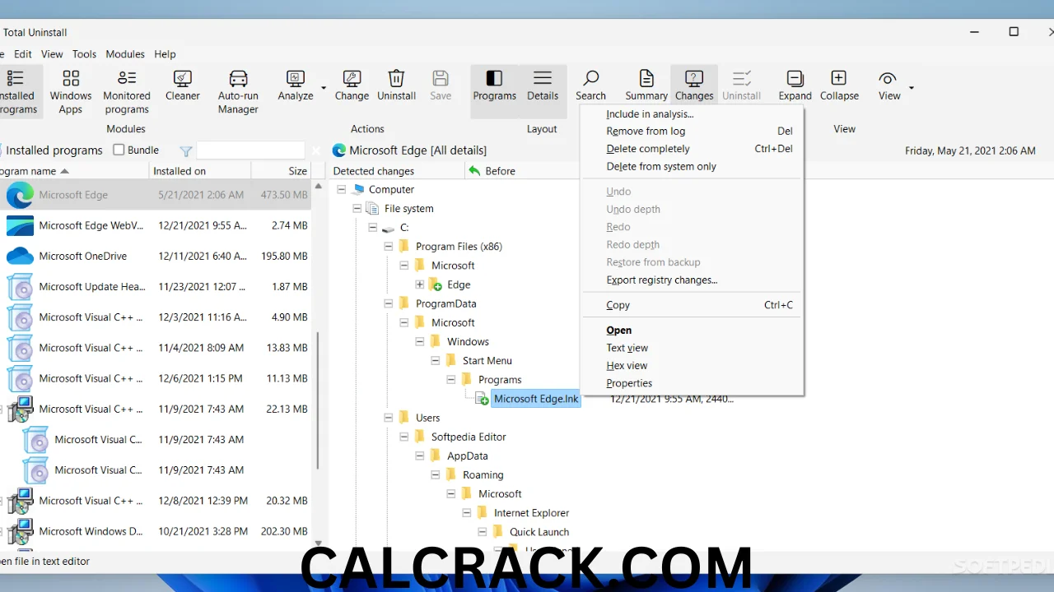Choose Properties in context menu
Screen dimensions: 1054x592
(692, 383)
